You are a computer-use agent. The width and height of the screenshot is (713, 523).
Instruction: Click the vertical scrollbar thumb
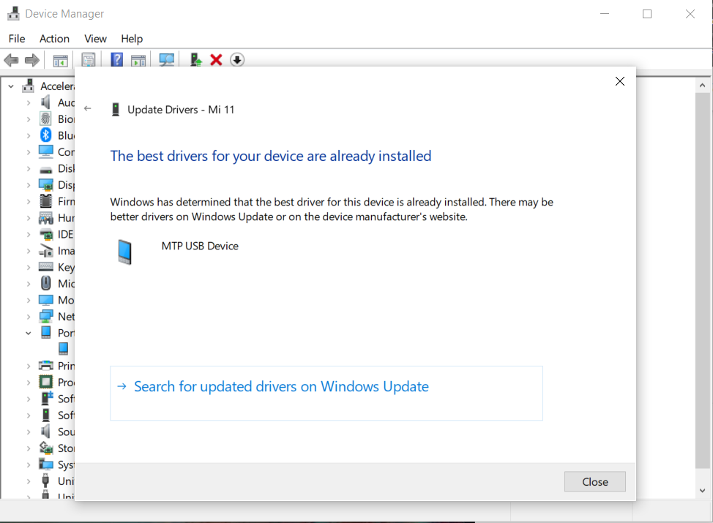[703, 281]
